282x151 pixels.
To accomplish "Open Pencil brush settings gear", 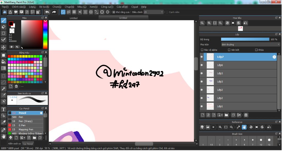I will coord(41,113).
